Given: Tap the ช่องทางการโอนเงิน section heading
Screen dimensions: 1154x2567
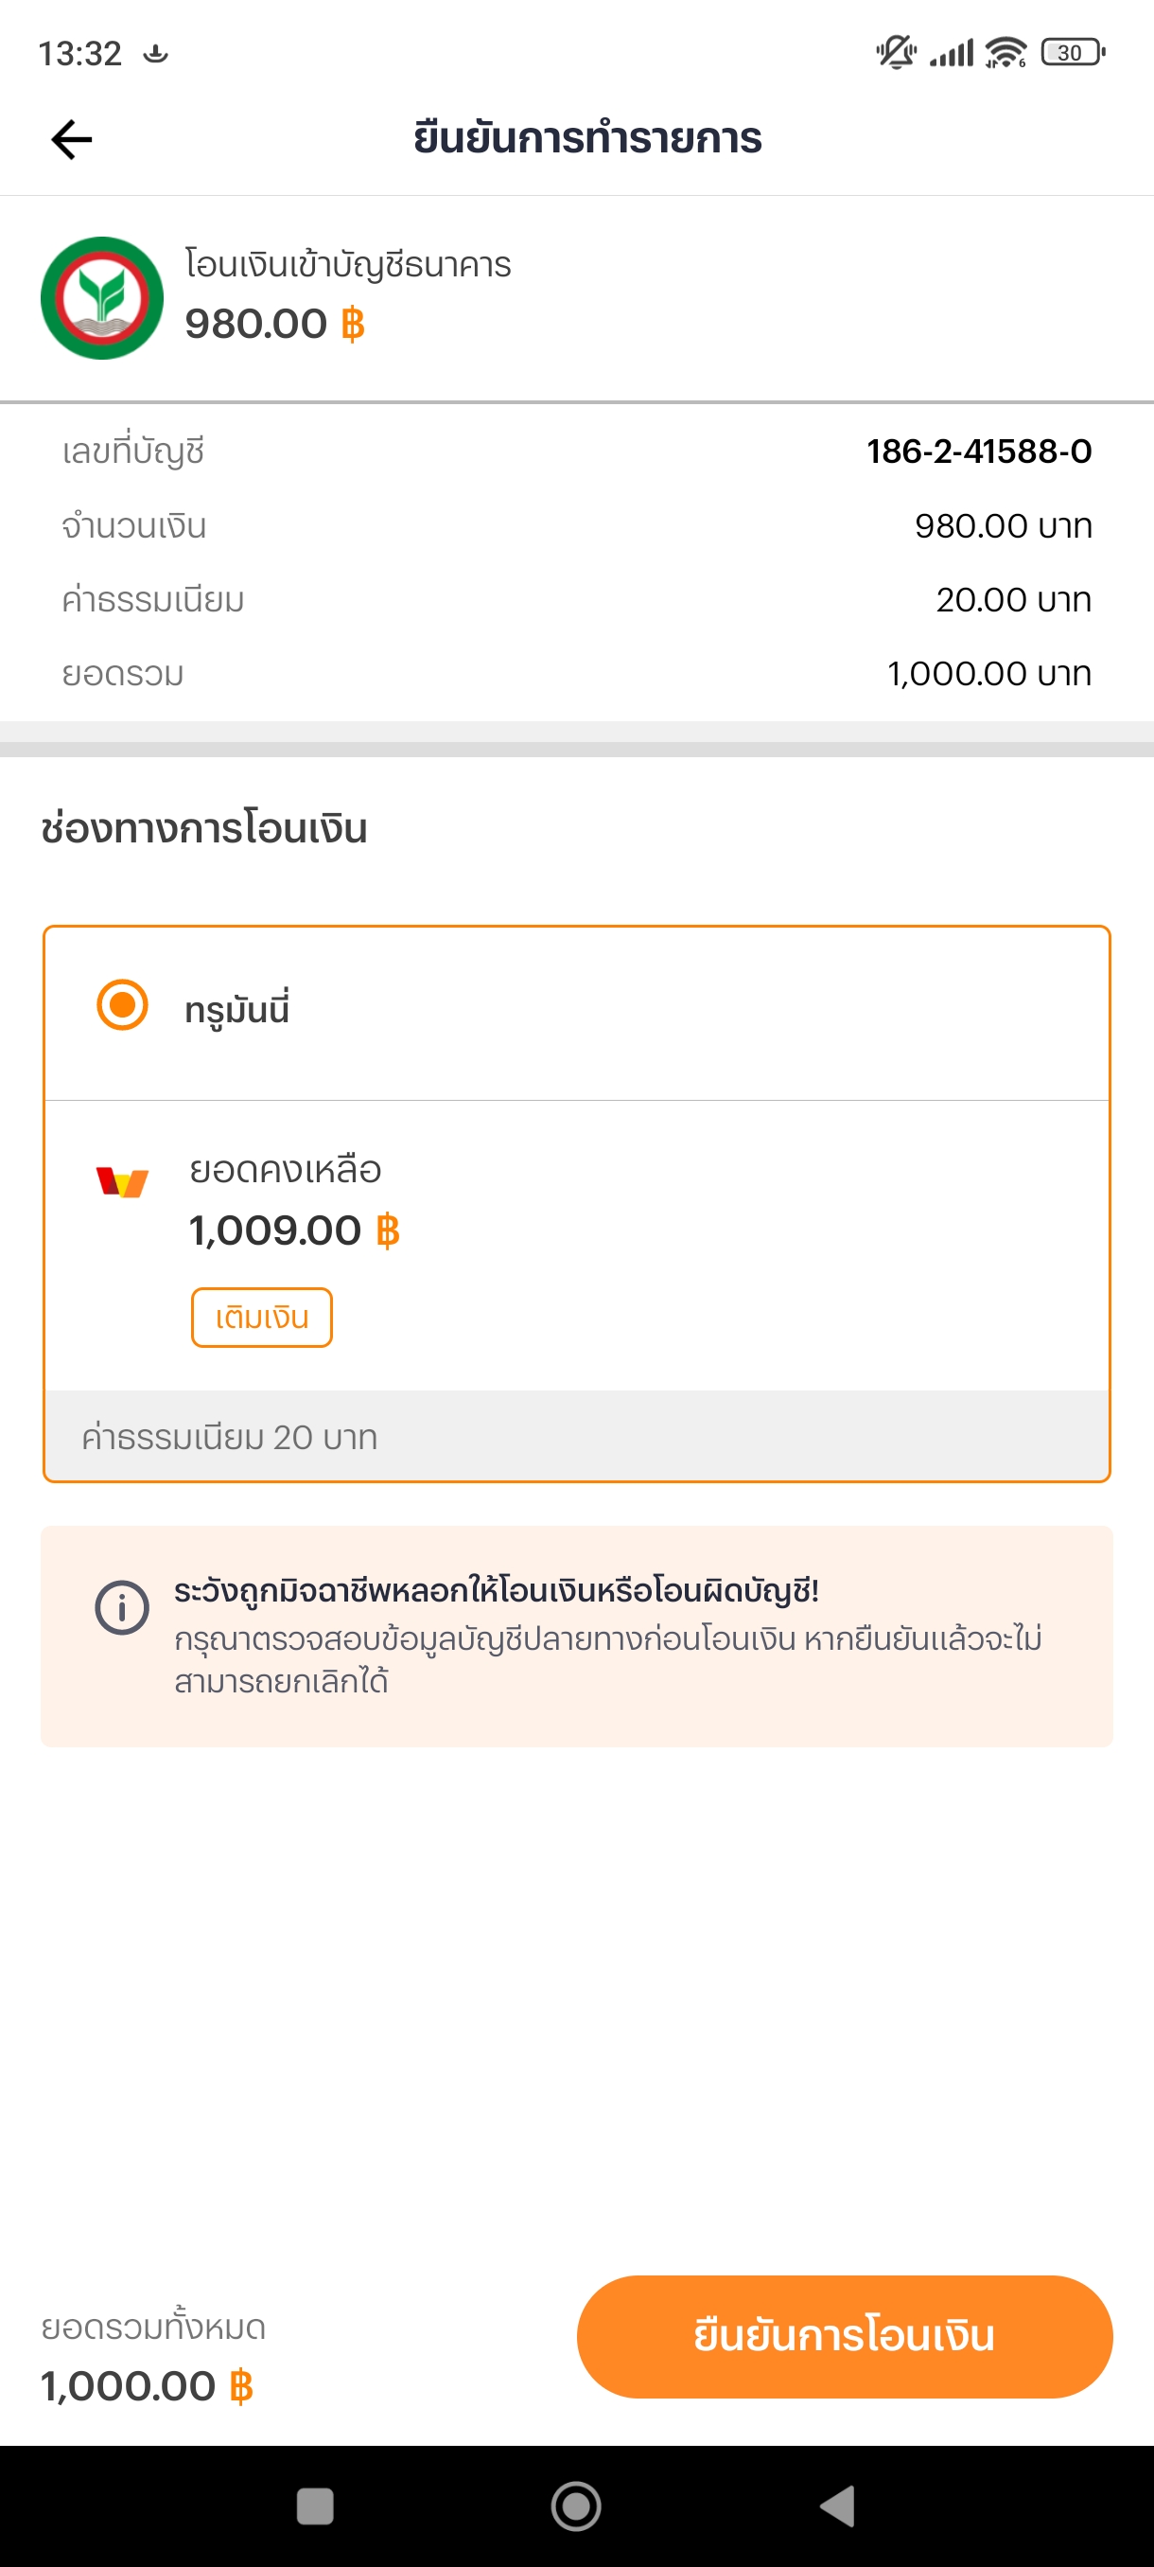Looking at the screenshot, I should pyautogui.click(x=204, y=829).
